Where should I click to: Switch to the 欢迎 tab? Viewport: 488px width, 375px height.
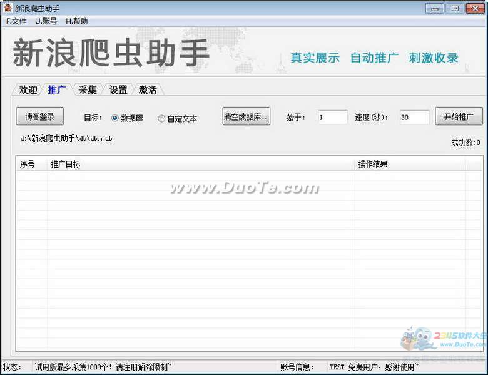pyautogui.click(x=28, y=89)
